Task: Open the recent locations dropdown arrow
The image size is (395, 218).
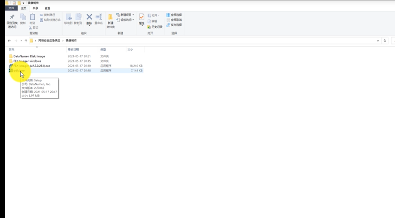Action: point(21,41)
